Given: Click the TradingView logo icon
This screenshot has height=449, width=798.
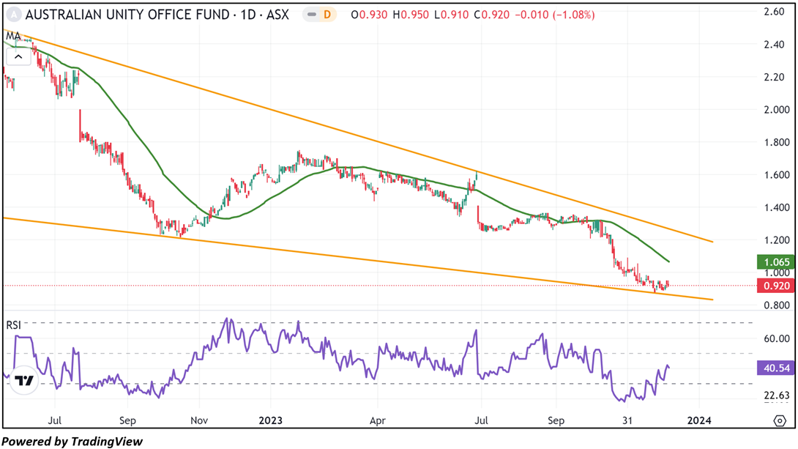Looking at the screenshot, I should [24, 380].
